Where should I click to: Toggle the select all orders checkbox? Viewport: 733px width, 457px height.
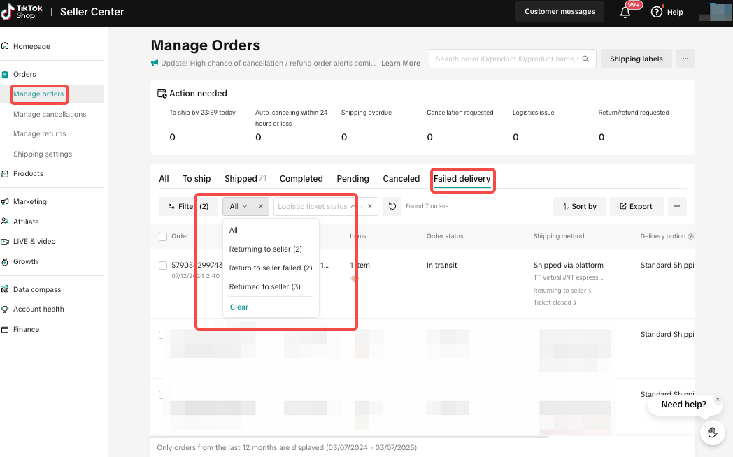[163, 236]
